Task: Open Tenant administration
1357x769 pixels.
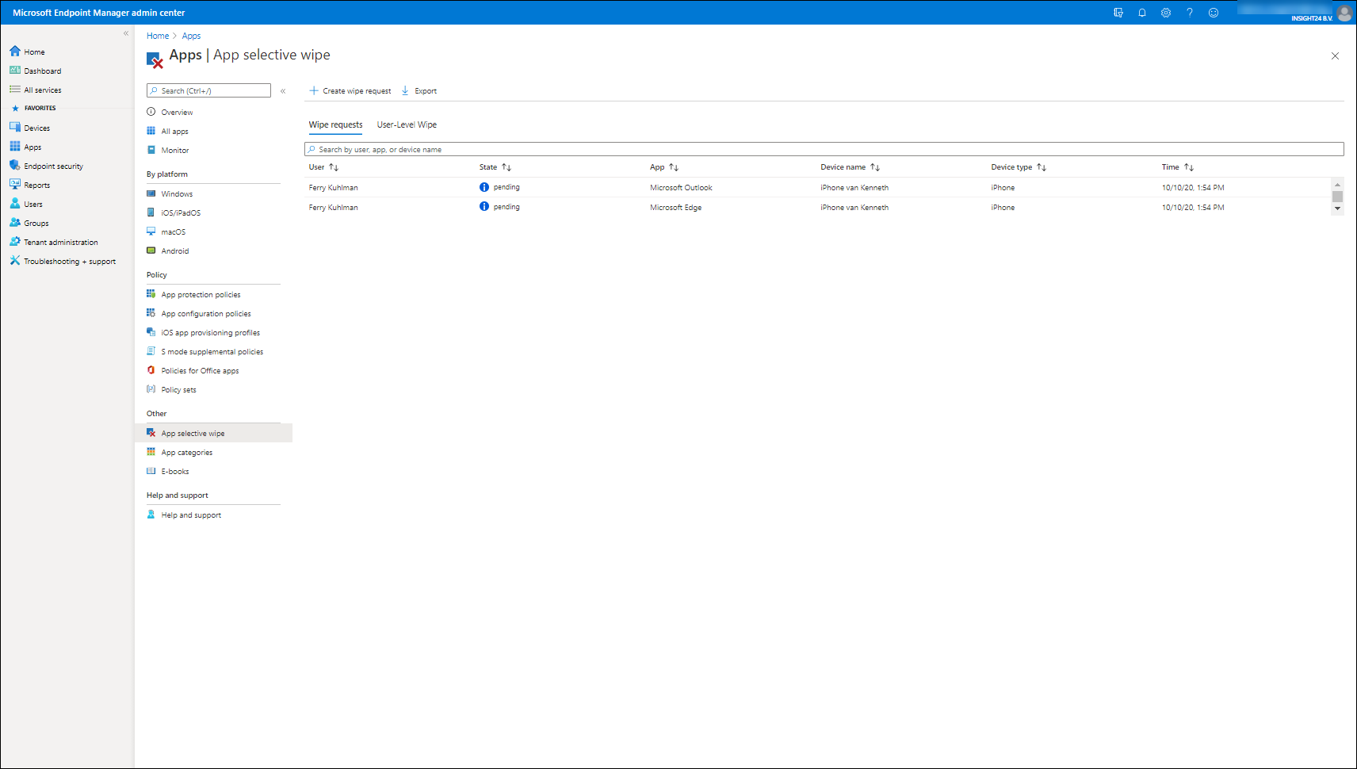Action: pos(60,242)
